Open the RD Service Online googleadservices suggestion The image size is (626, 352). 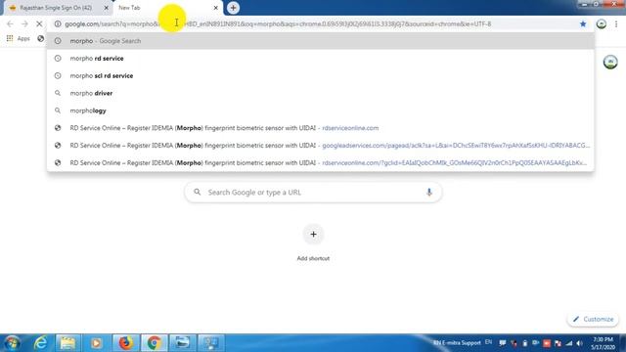click(320, 146)
